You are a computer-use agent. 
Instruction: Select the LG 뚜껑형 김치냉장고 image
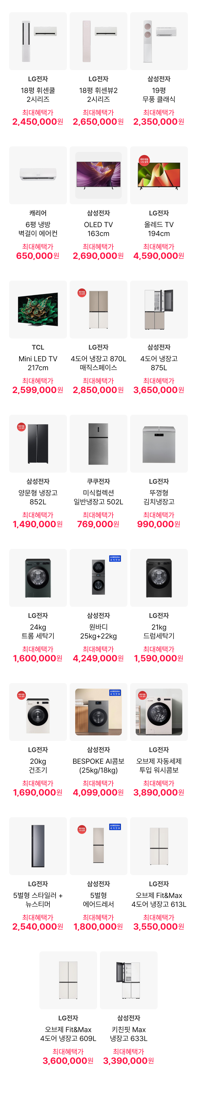click(159, 444)
